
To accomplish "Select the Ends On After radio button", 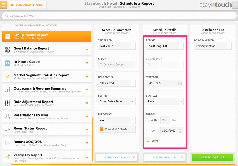I will (148, 120).
